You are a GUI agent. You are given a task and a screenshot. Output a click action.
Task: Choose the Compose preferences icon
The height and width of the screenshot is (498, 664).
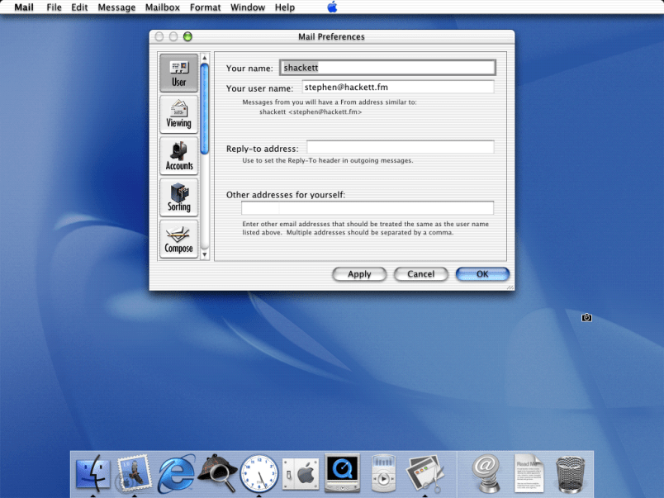coord(178,238)
